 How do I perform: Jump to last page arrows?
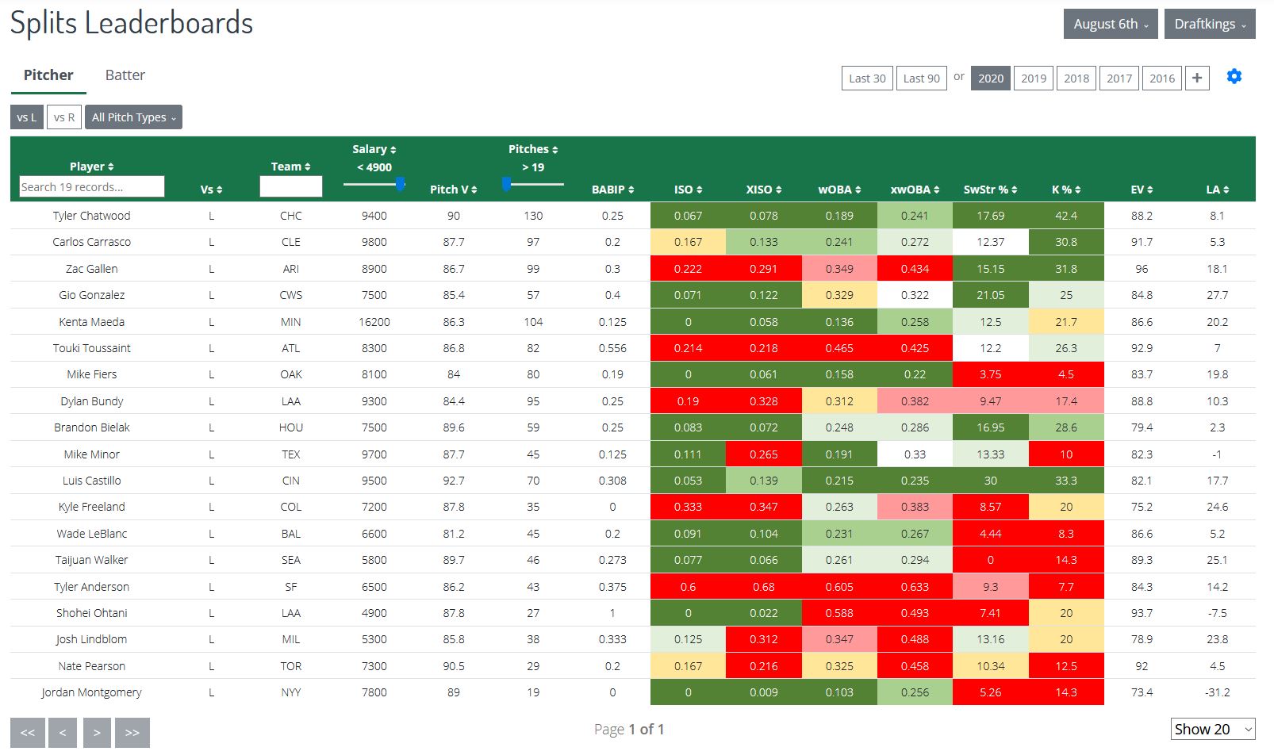coord(132,732)
